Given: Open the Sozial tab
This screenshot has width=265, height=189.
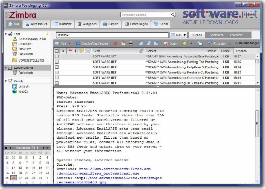Looking at the screenshot, I should point(161,24).
